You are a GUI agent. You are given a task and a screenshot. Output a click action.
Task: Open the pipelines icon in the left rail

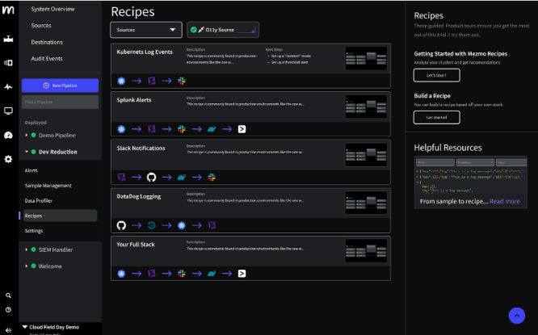coord(8,40)
